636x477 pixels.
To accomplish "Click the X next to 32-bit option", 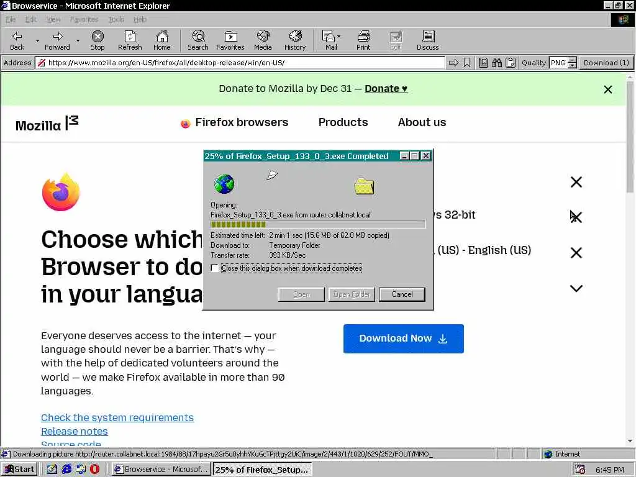I will coord(576,217).
